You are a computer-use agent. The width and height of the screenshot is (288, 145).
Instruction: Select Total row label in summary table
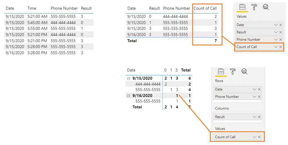tap(132, 41)
